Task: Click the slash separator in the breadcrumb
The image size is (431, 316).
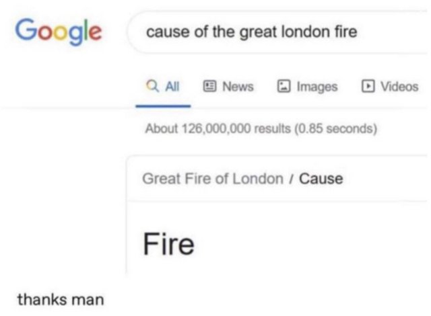Action: click(292, 179)
